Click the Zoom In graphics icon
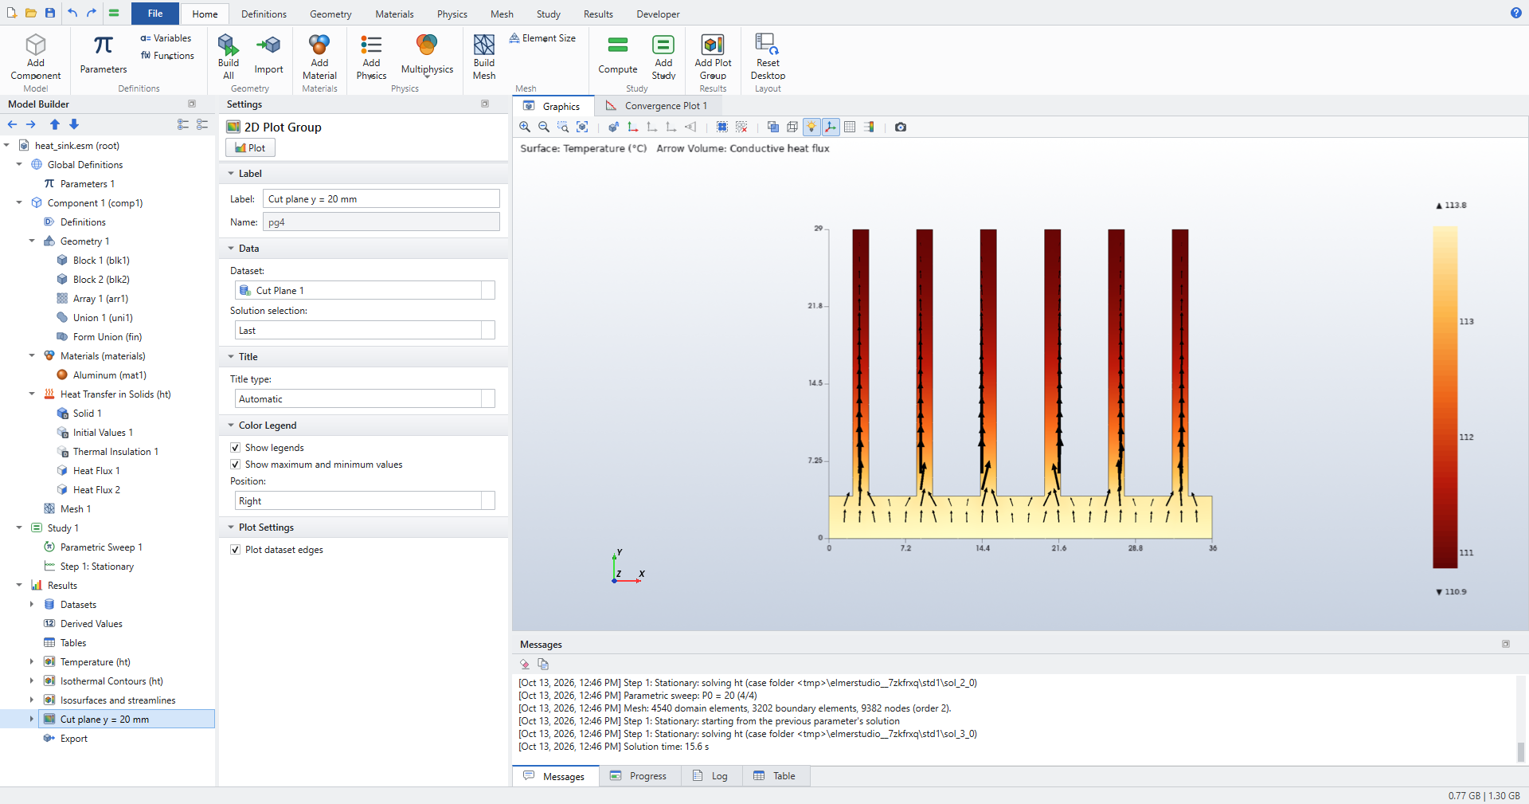1529x804 pixels. [x=525, y=127]
